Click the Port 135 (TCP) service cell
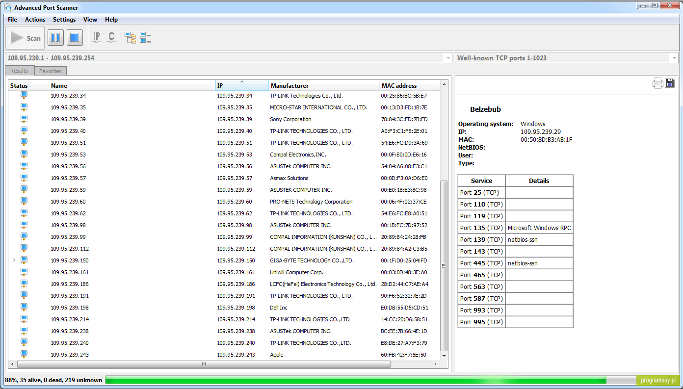Image resolution: width=683 pixels, height=389 pixels. coord(481,228)
